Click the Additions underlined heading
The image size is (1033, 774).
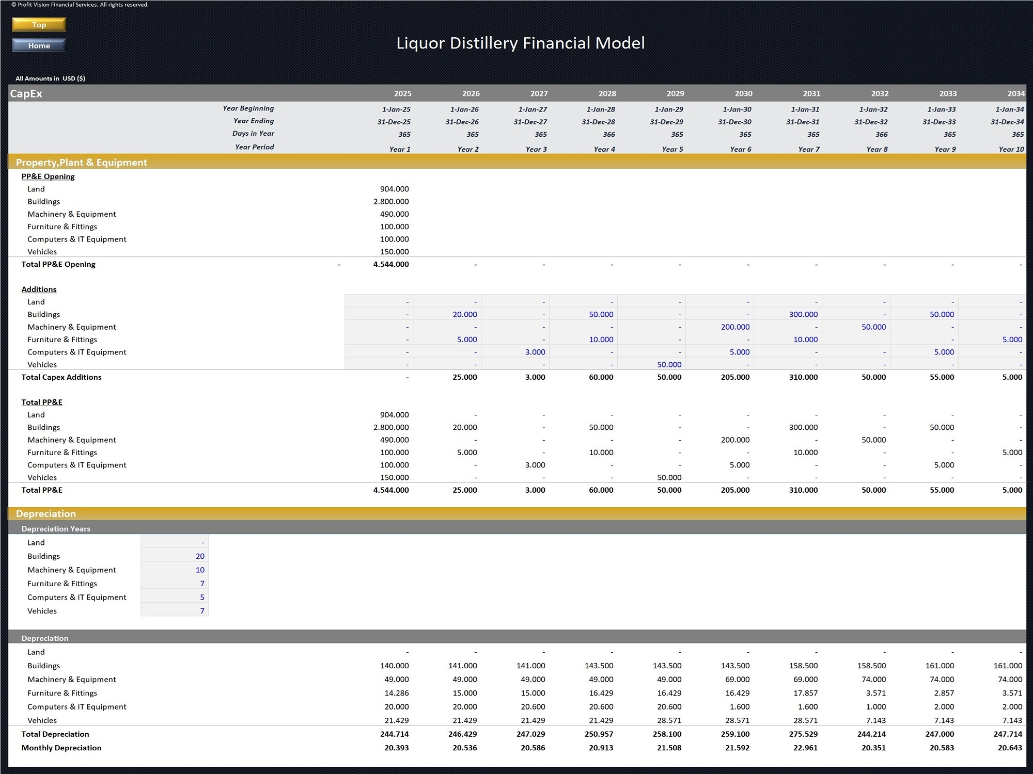[x=39, y=289]
